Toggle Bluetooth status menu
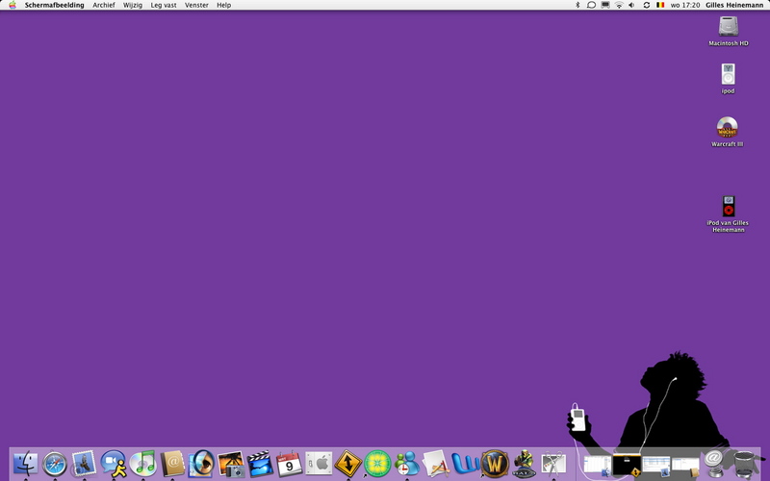The image size is (770, 481). (x=577, y=5)
